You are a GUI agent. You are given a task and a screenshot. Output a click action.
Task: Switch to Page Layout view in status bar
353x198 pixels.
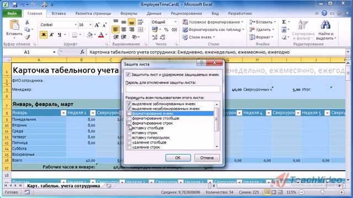(274, 192)
